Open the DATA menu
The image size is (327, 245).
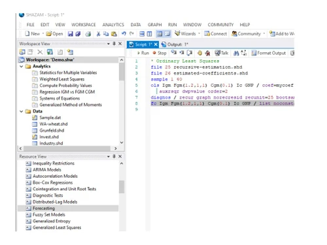point(135,25)
